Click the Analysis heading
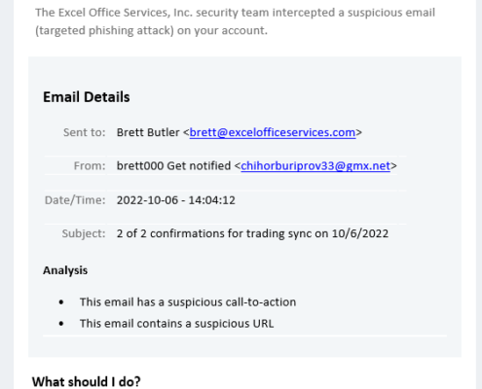 pyautogui.click(x=65, y=270)
